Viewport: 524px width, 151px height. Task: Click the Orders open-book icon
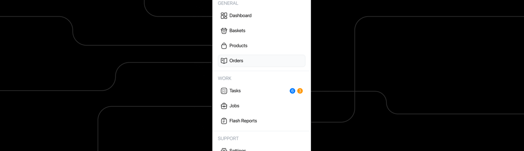(224, 61)
